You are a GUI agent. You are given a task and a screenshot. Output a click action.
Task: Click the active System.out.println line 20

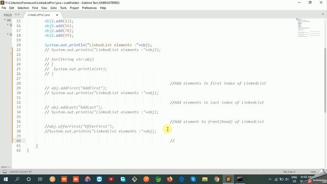98,45
